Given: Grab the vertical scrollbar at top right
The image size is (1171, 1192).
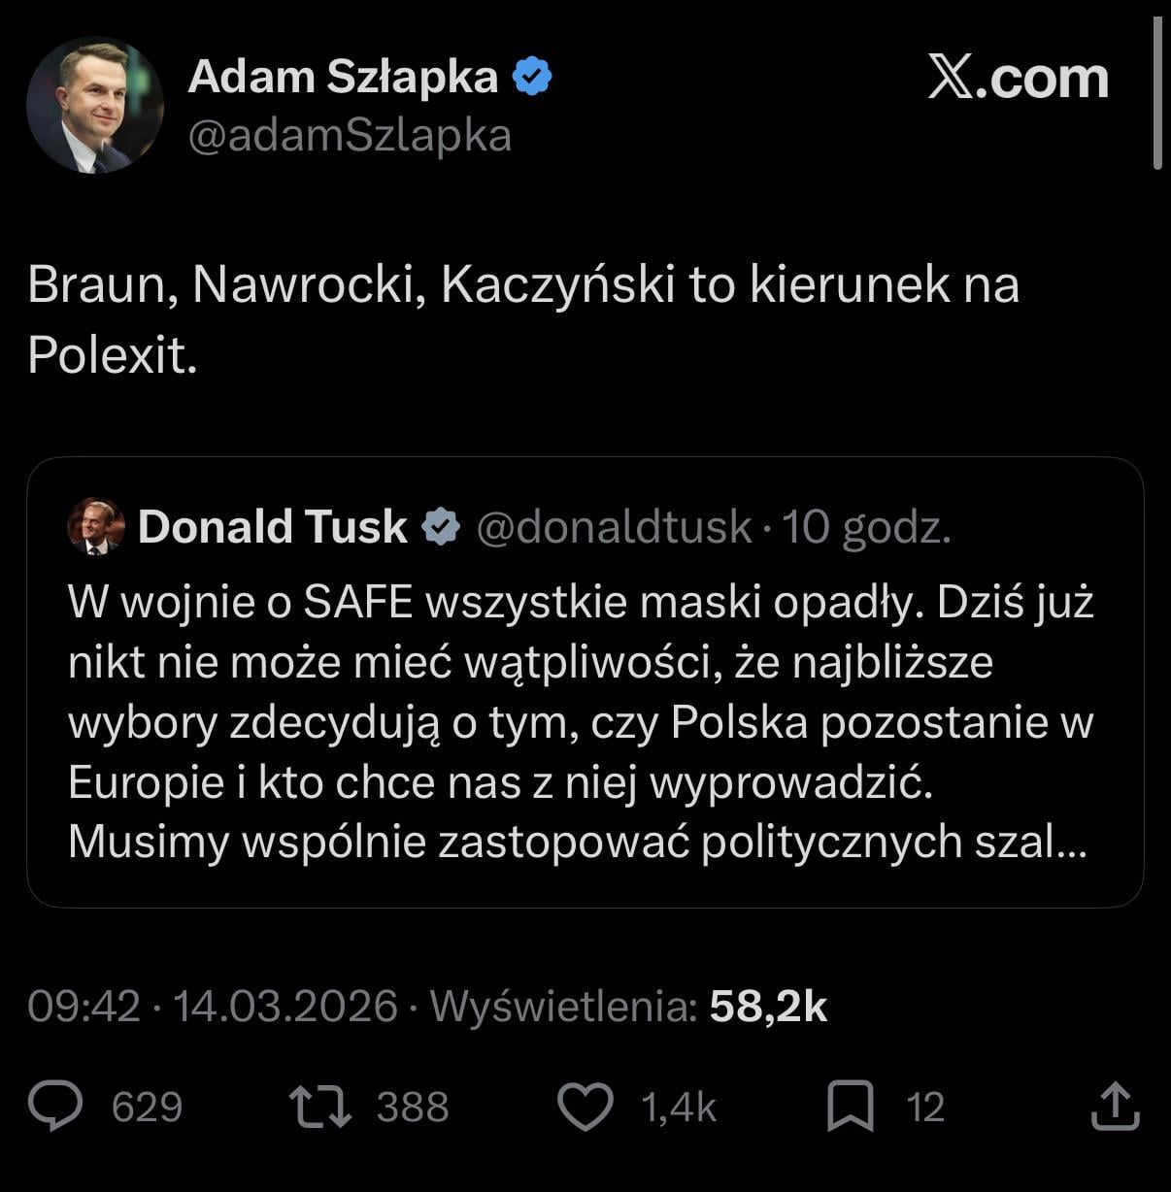Looking at the screenshot, I should pyautogui.click(x=1157, y=93).
